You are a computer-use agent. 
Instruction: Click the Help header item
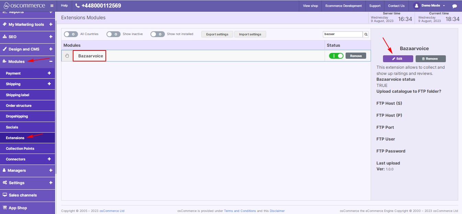[x=64, y=6]
